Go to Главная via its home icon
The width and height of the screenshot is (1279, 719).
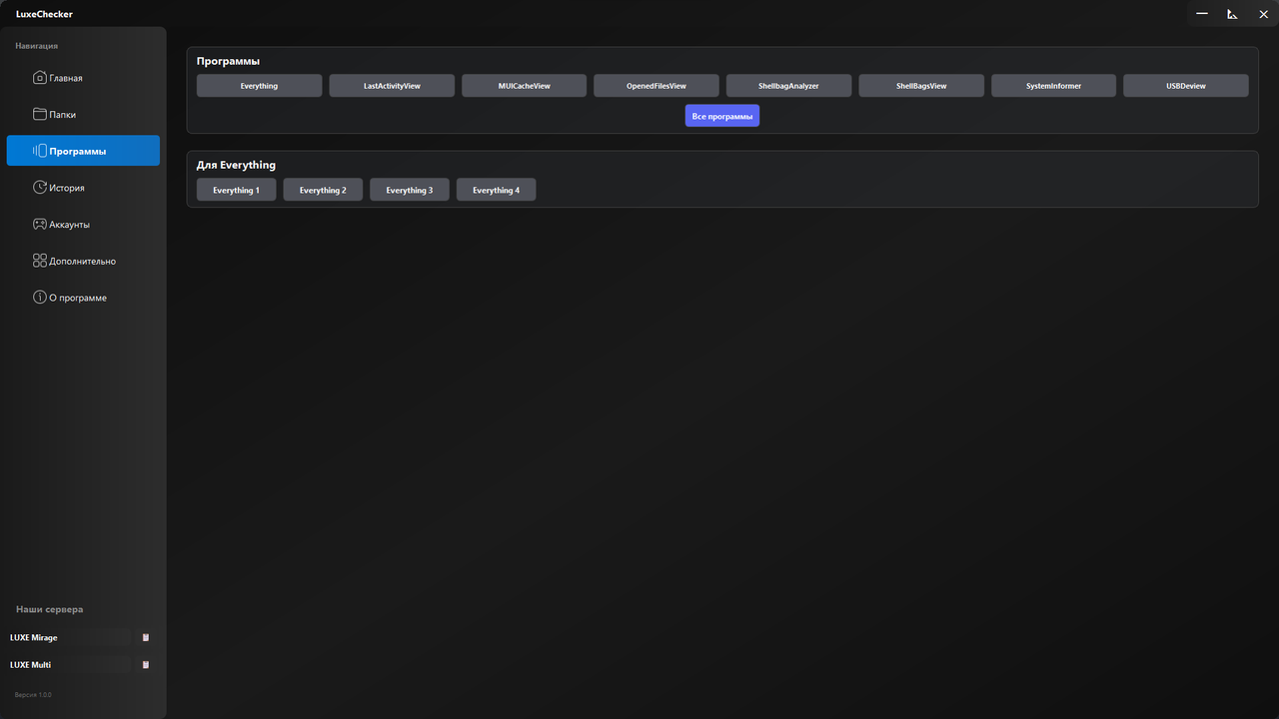point(40,78)
